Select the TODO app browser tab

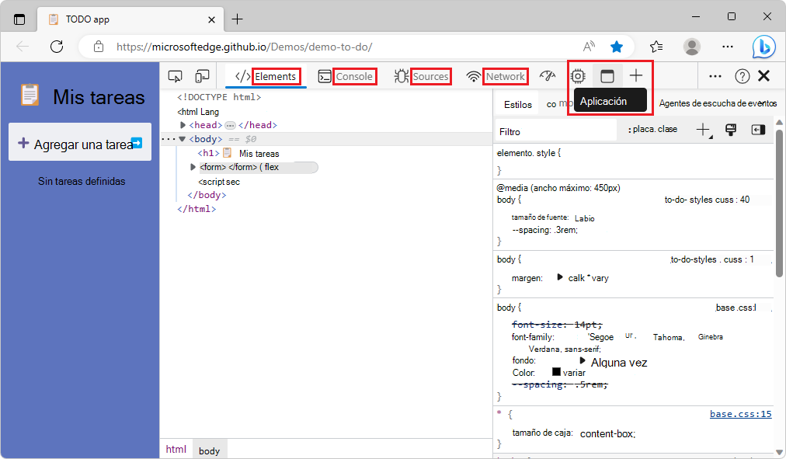tap(130, 19)
